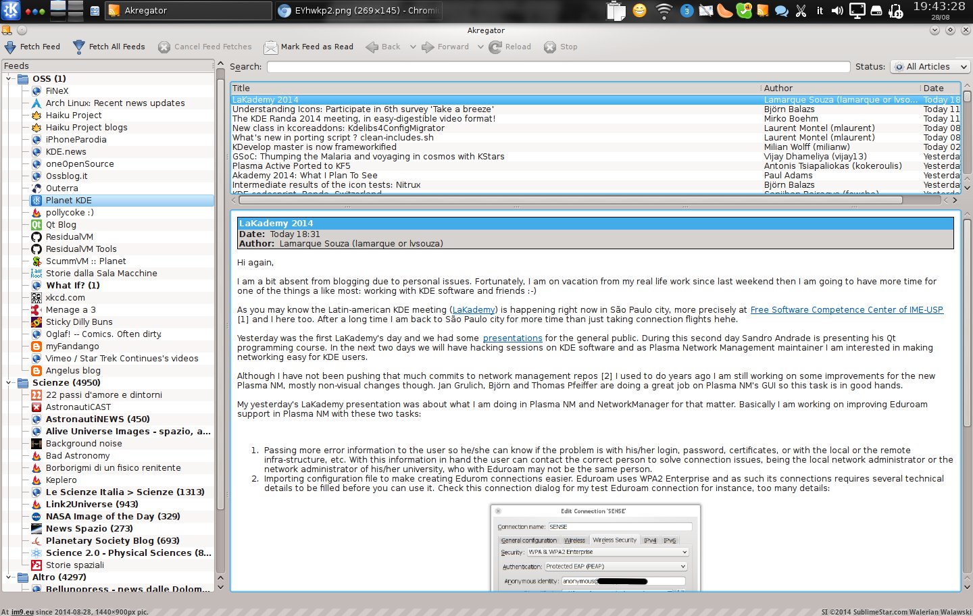Click the Fetch Feed toolbar icon
Viewport: 973px width, 616px height.
coord(10,47)
